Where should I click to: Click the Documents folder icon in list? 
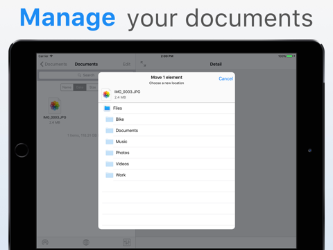[x=110, y=131]
